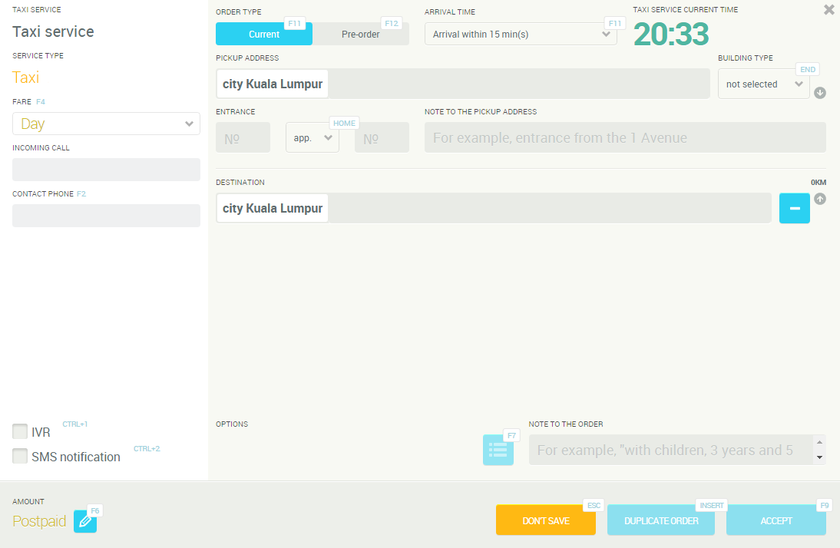
Task: Close the order form with X icon
Action: click(x=828, y=10)
